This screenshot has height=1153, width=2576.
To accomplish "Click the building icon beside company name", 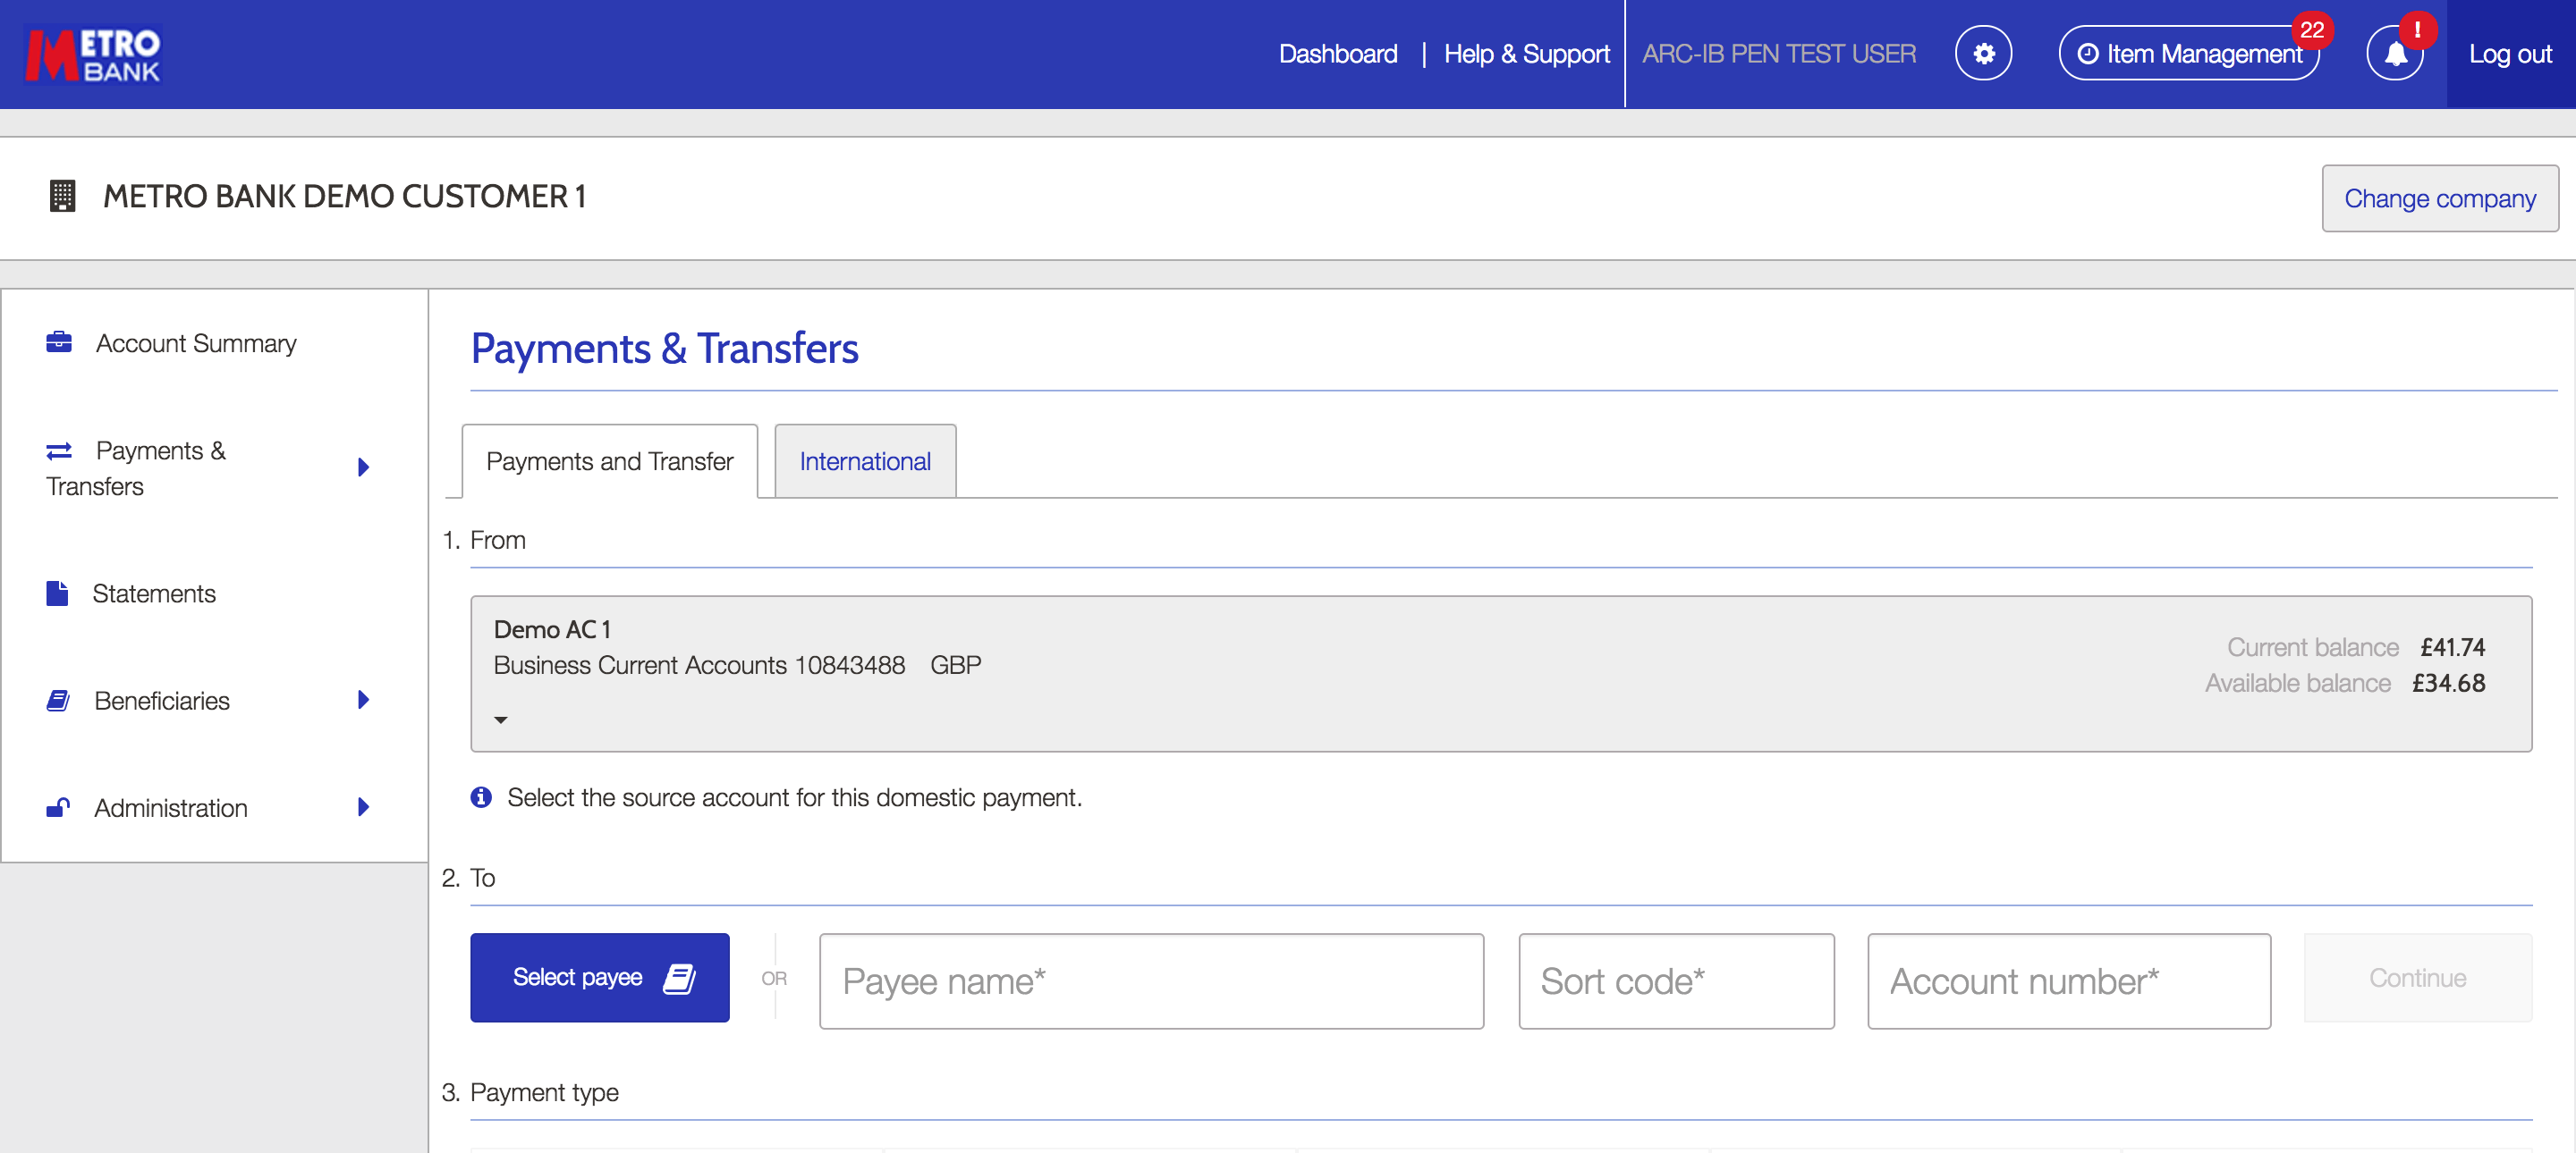I will point(62,196).
